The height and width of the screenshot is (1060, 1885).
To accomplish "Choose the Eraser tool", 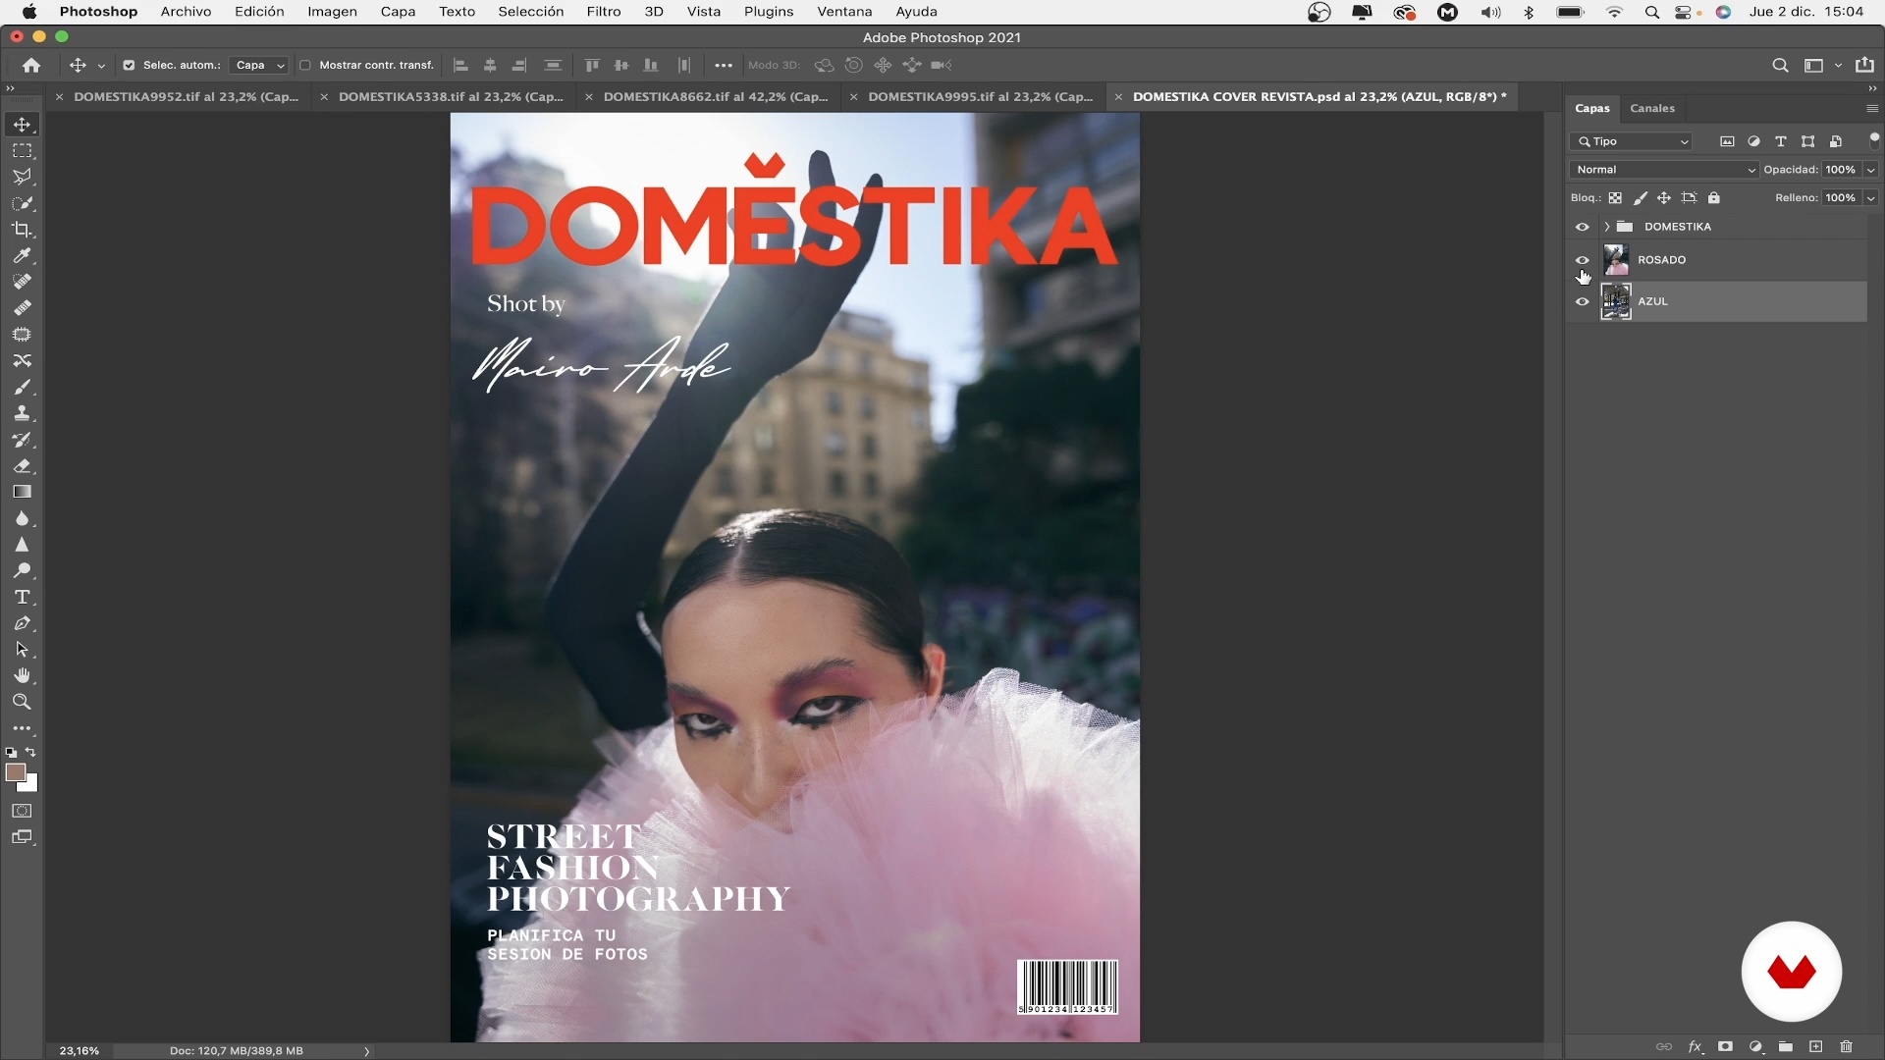I will 22,466.
